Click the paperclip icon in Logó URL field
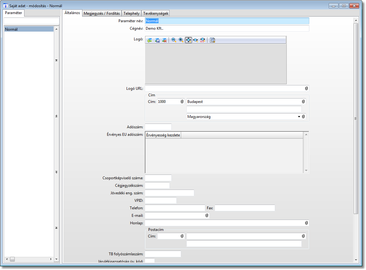This screenshot has height=270, width=366. (306, 89)
